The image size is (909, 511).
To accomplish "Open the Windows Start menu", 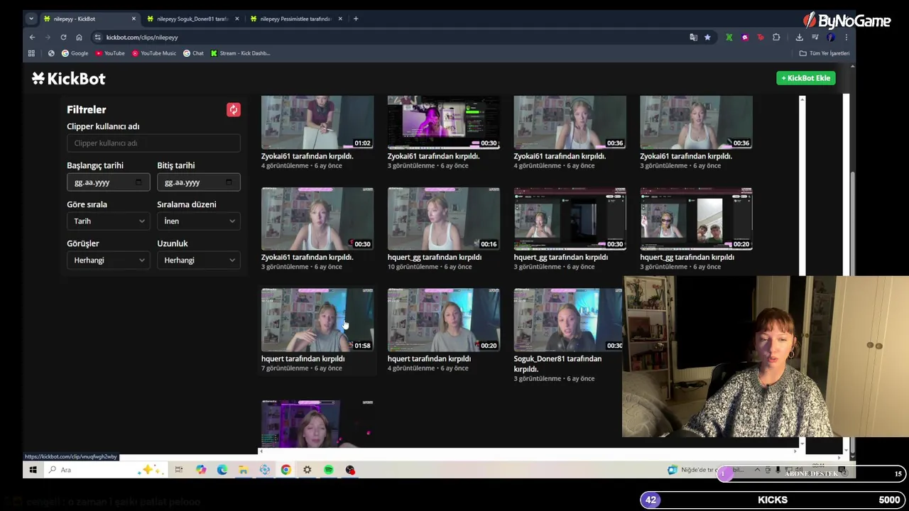I will (x=33, y=470).
